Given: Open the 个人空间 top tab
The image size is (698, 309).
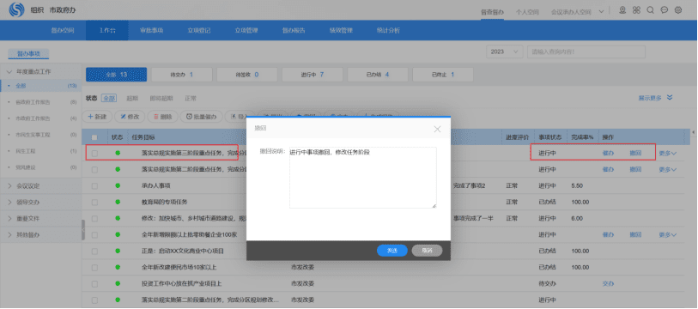Looking at the screenshot, I should (x=527, y=13).
